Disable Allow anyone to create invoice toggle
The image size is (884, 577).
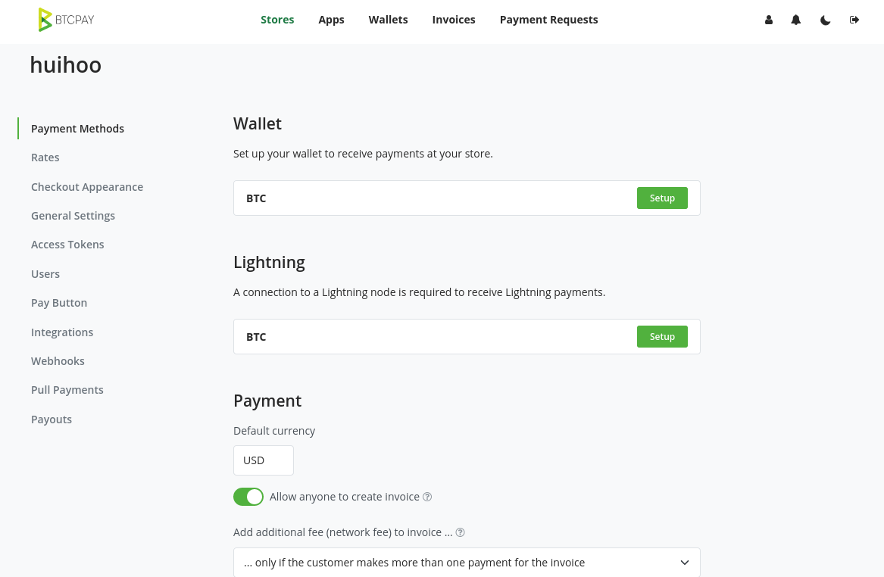[x=248, y=497]
